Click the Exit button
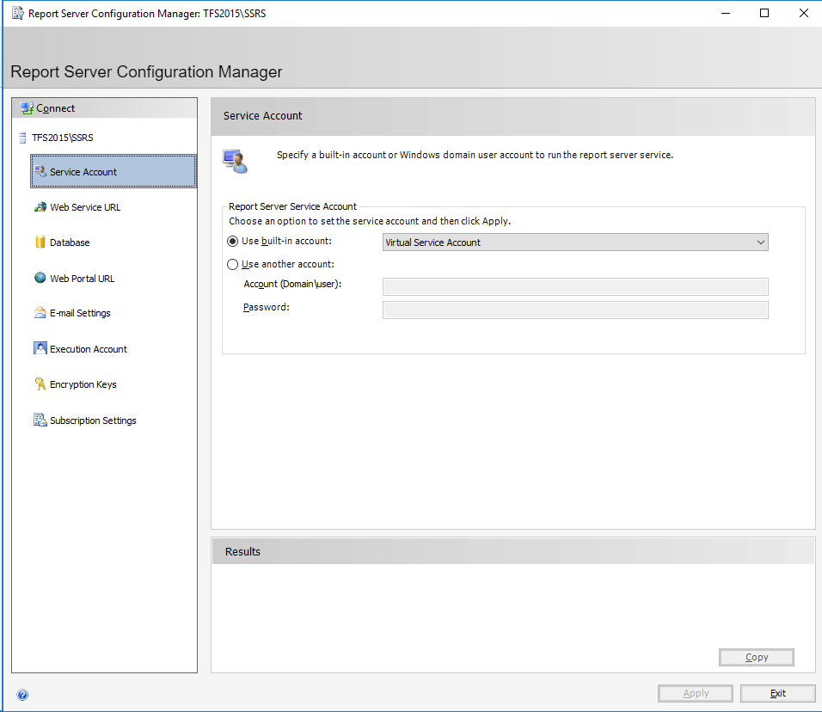The width and height of the screenshot is (822, 712). pyautogui.click(x=777, y=693)
